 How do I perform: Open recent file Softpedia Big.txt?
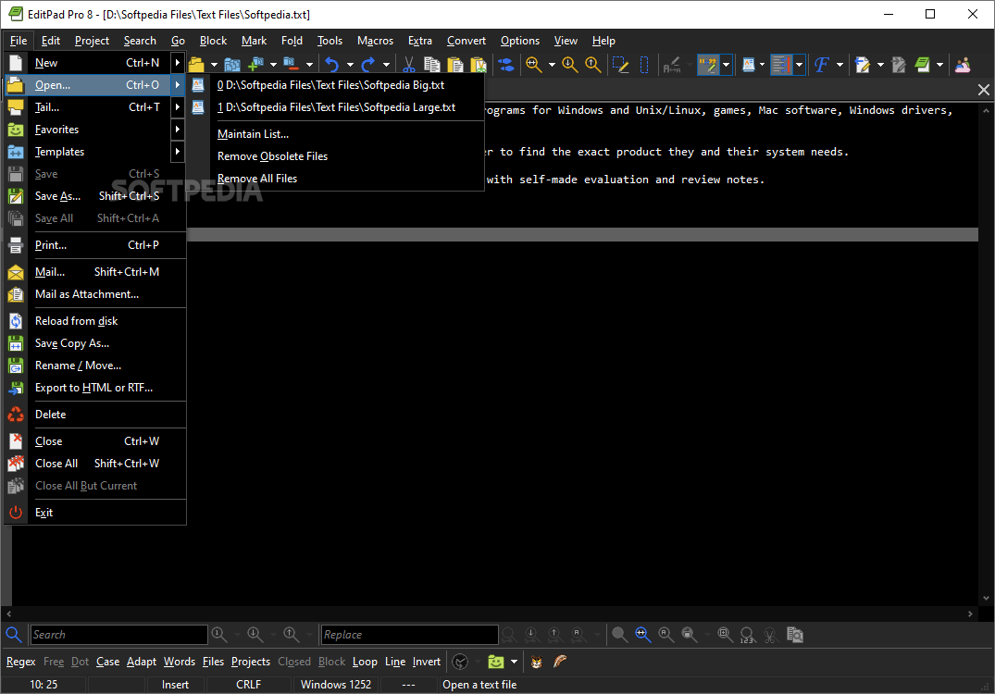tap(337, 85)
